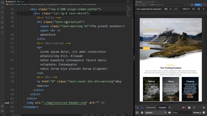Open console settings gear beside Niveles

[x=204, y=112]
